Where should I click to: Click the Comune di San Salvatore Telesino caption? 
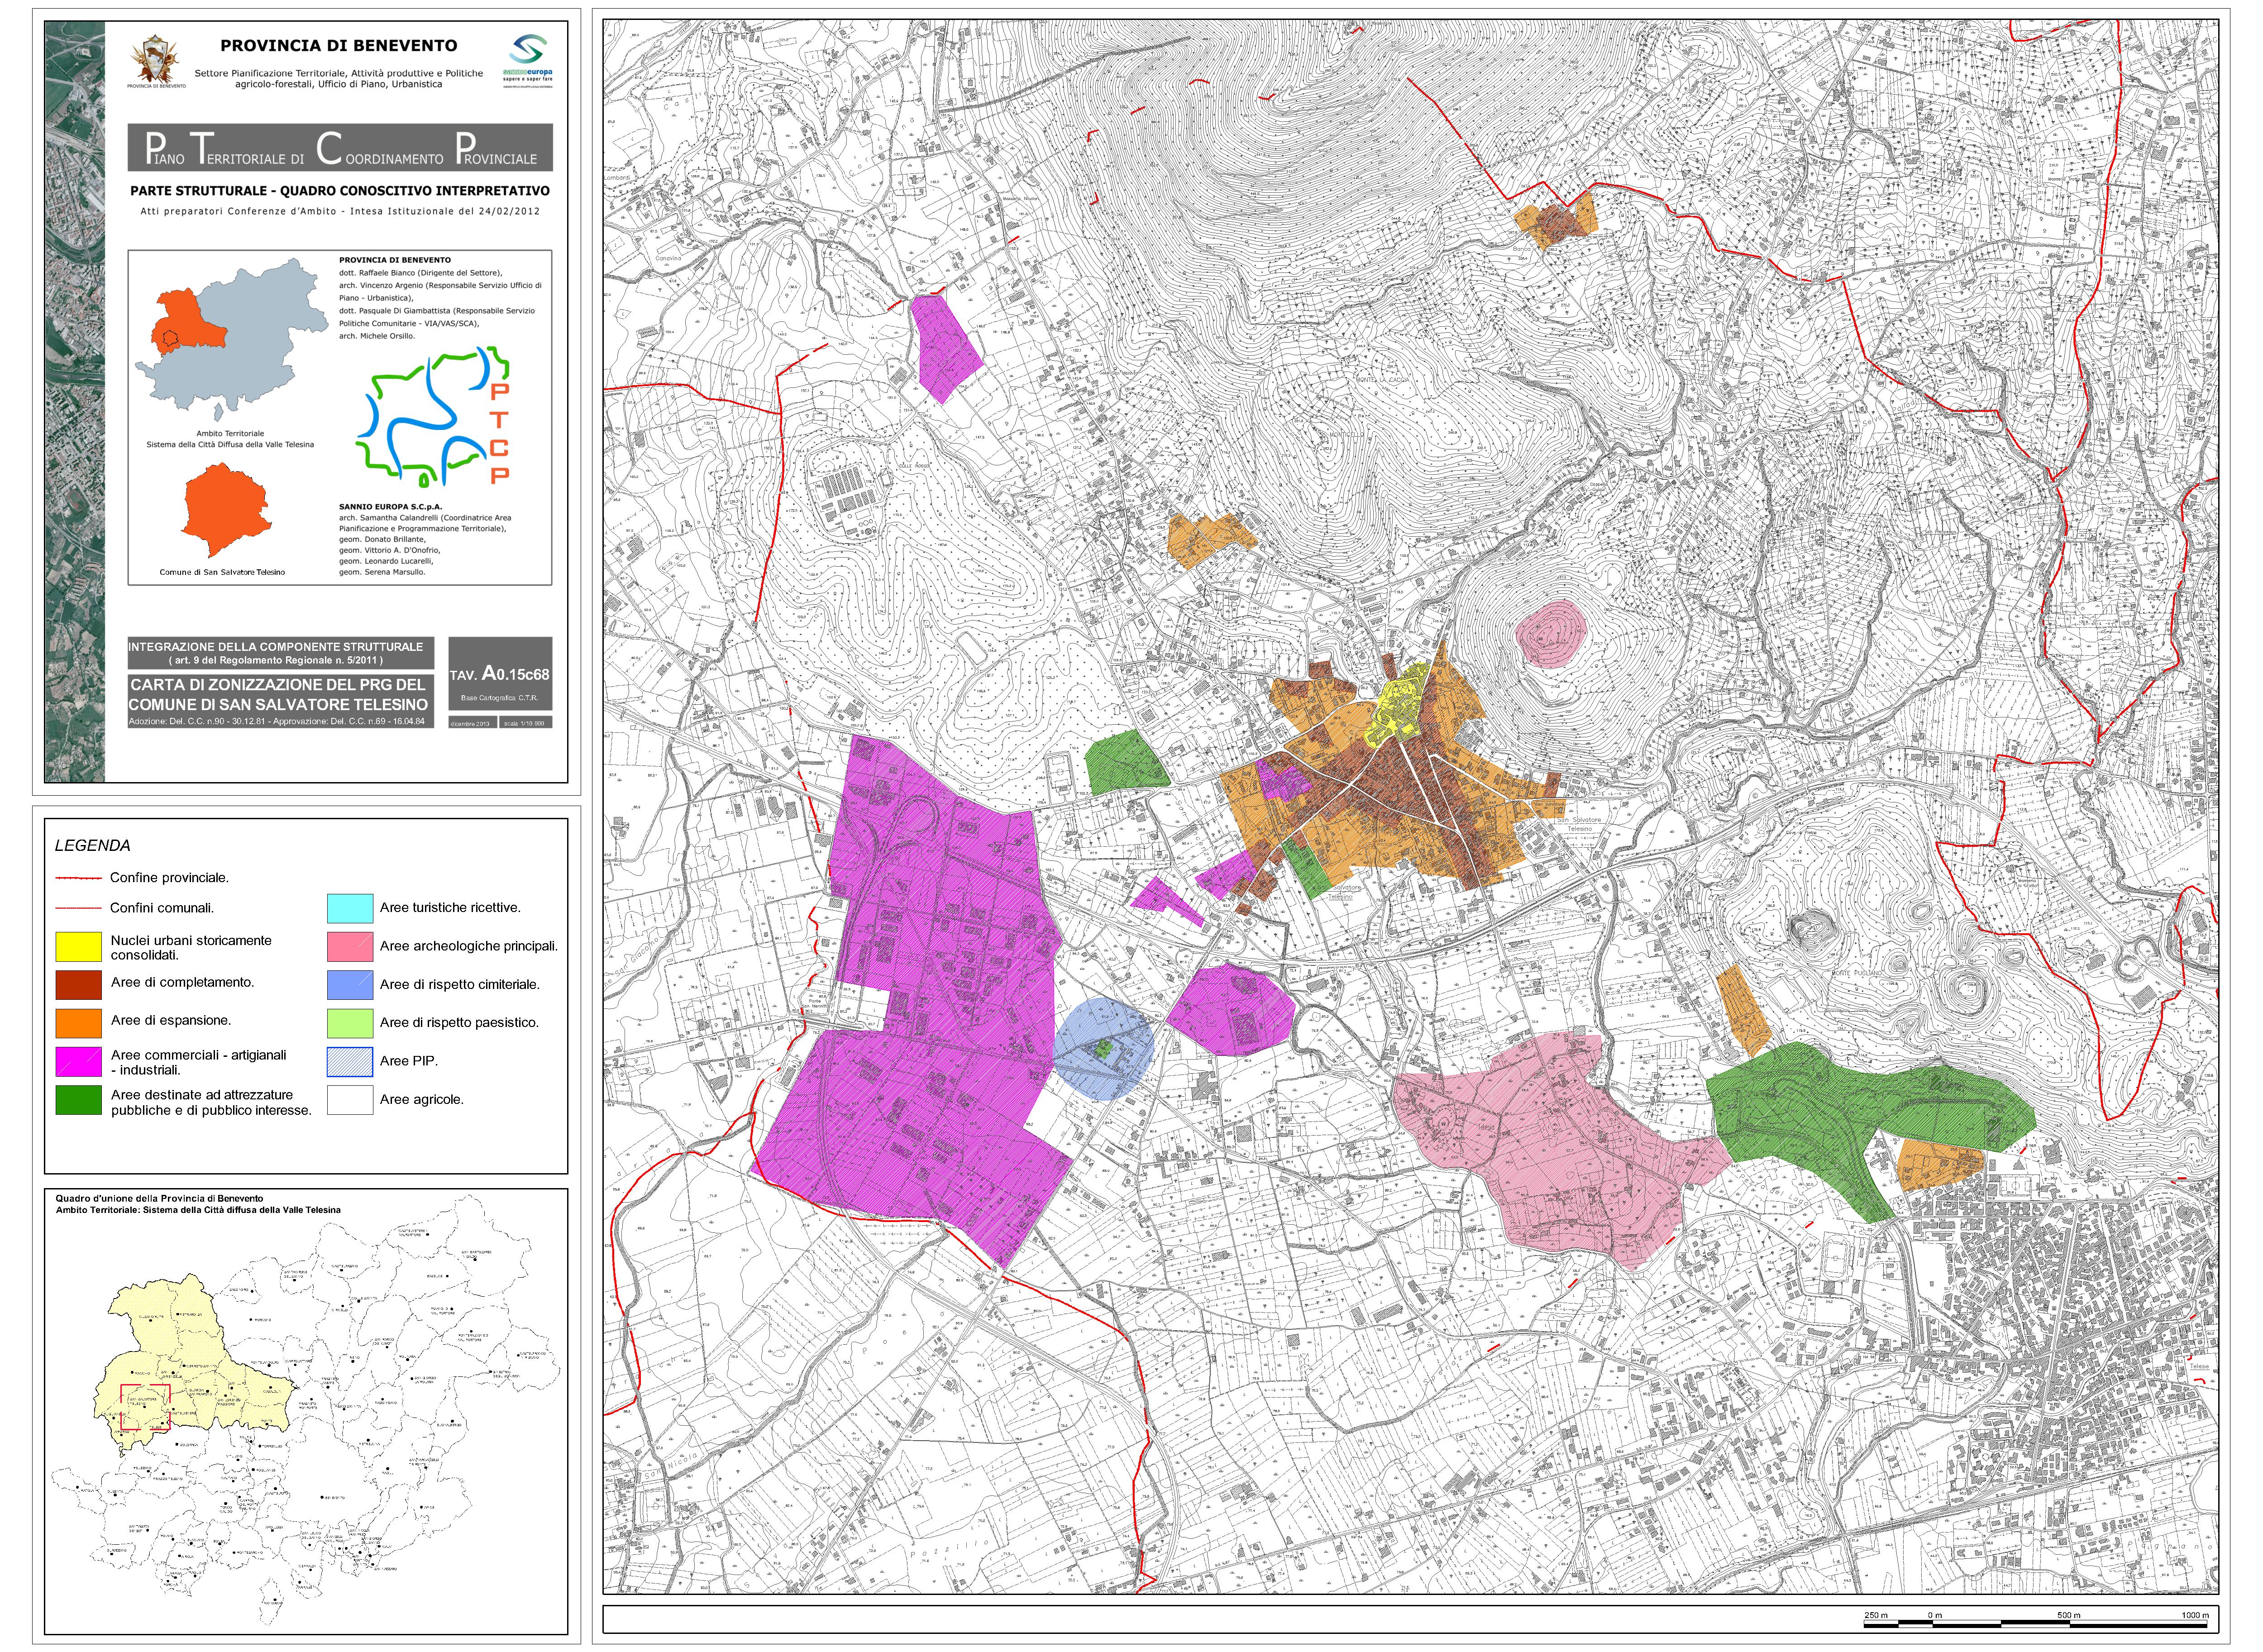(x=222, y=572)
